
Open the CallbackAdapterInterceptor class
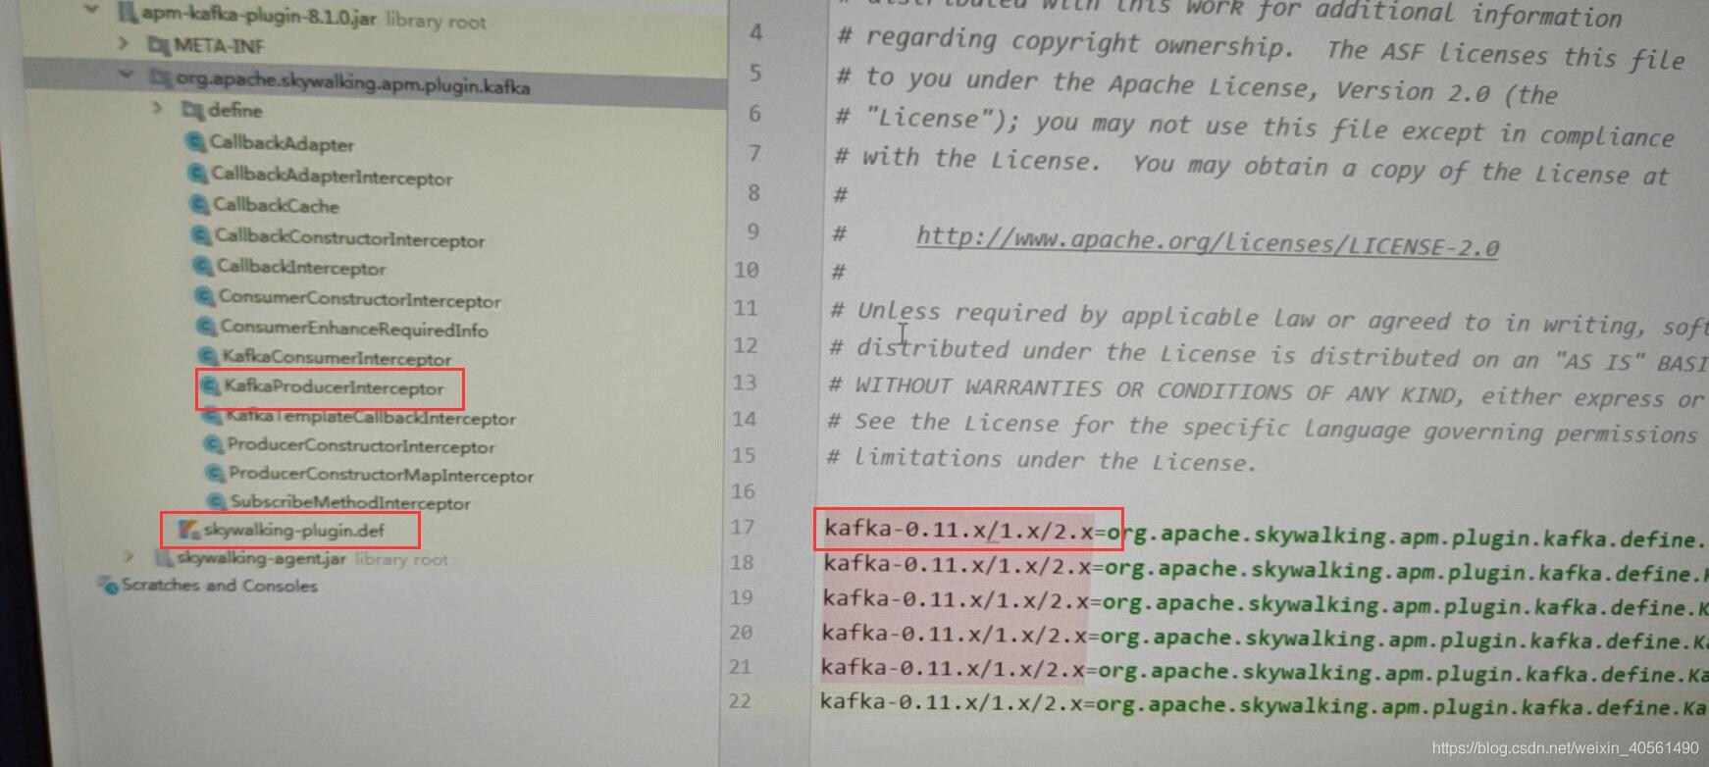[332, 176]
